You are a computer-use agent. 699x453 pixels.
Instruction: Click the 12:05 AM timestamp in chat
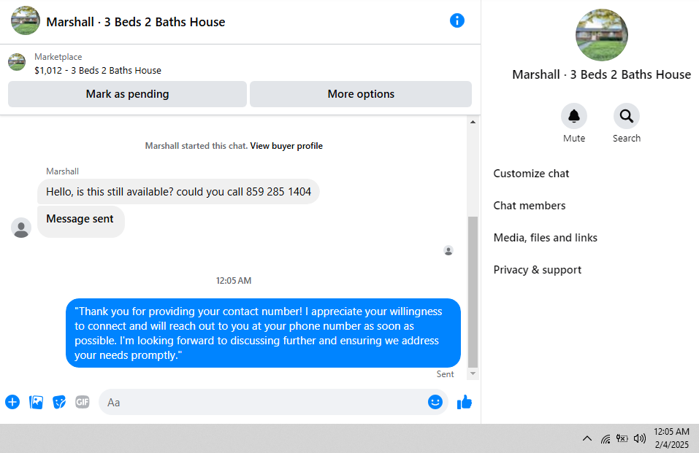click(x=234, y=281)
